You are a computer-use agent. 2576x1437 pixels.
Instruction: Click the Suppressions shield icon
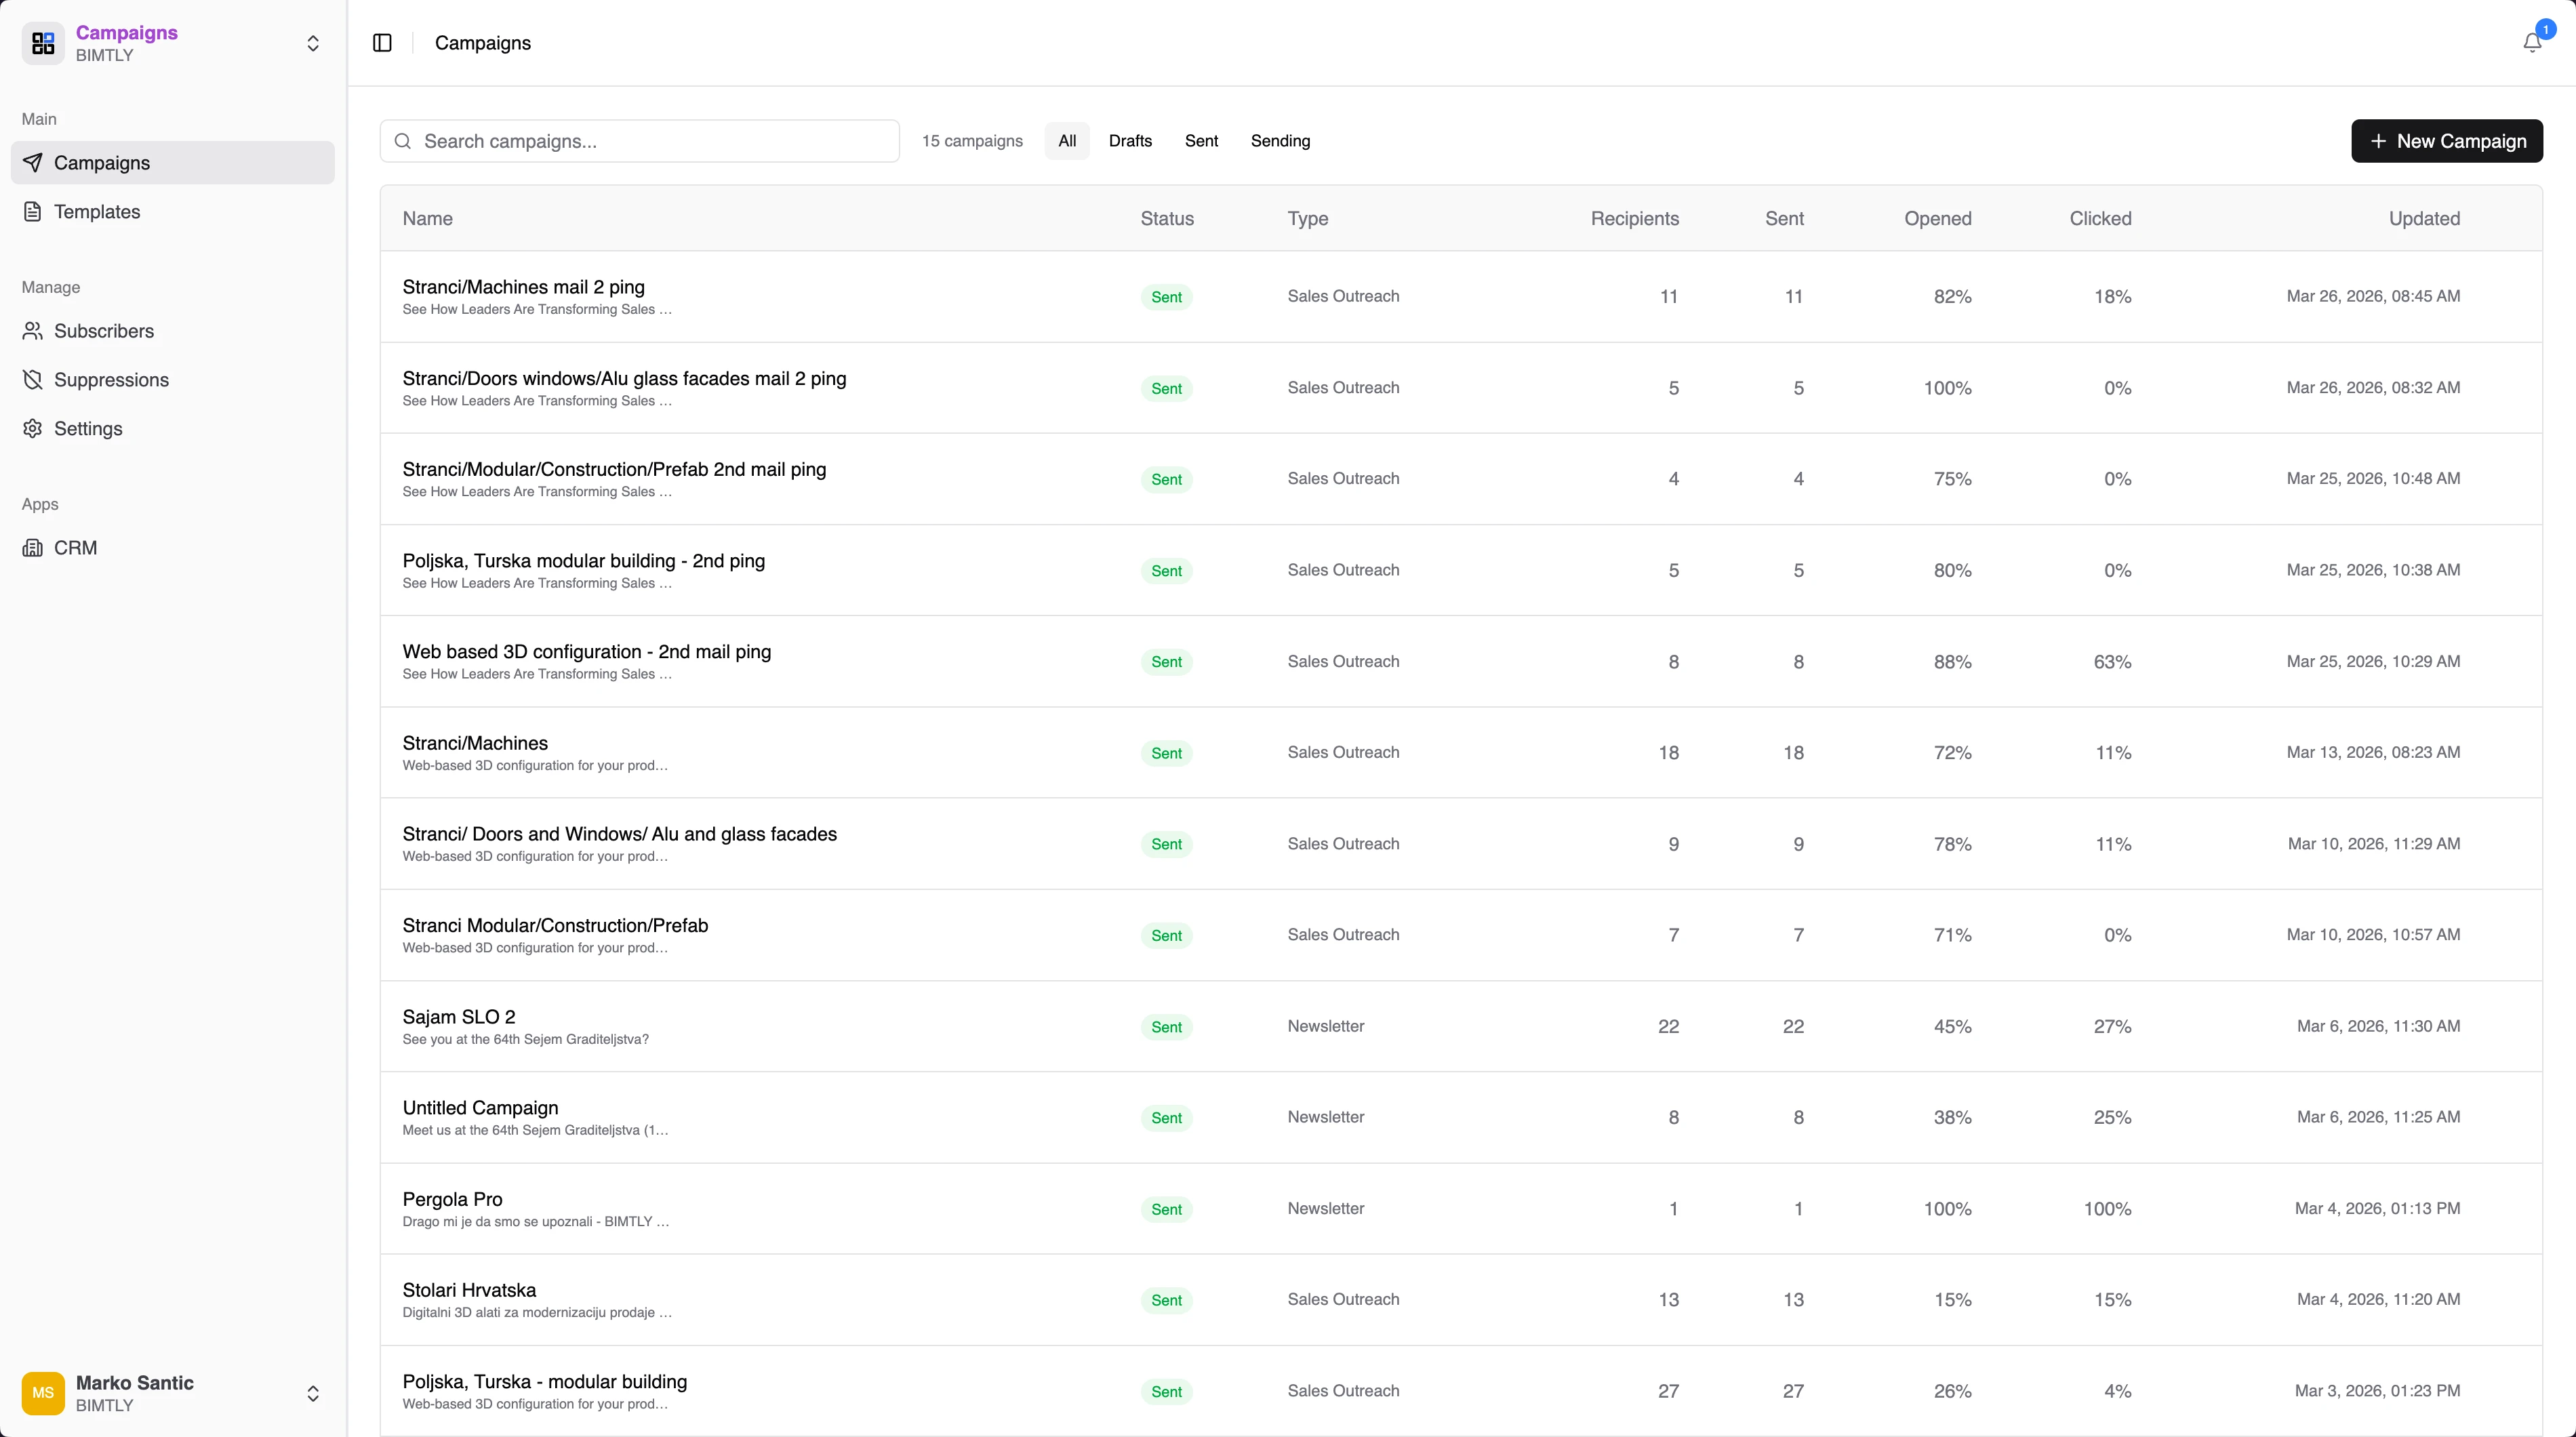[33, 380]
